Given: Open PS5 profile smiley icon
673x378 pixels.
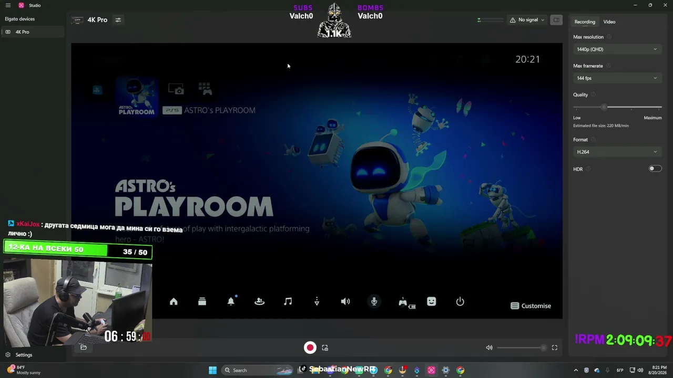Looking at the screenshot, I should [x=431, y=301].
